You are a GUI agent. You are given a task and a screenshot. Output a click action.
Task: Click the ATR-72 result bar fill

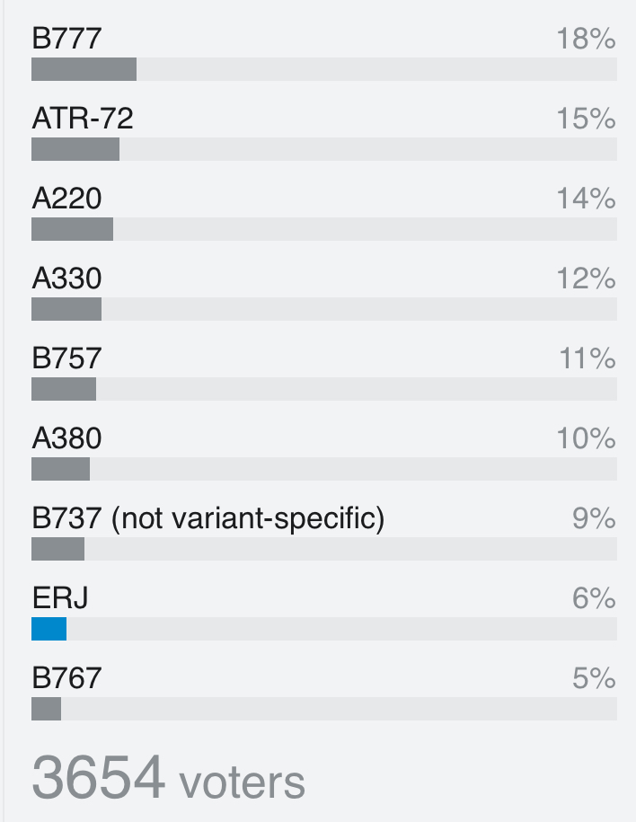(75, 149)
